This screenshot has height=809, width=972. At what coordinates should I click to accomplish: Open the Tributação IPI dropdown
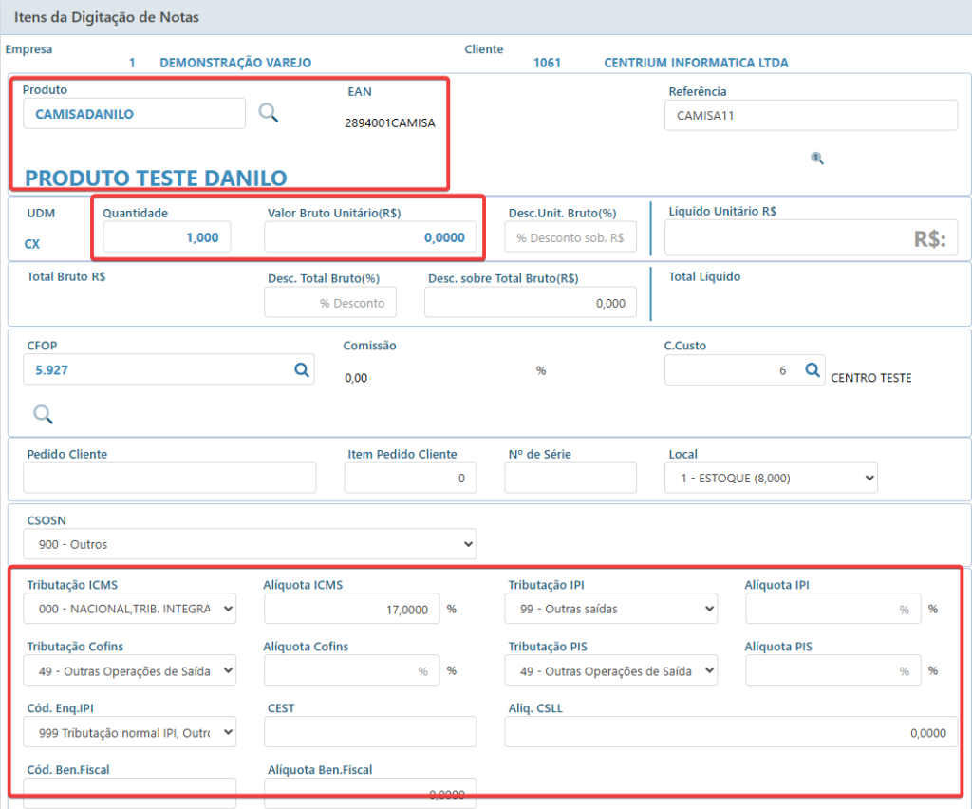[x=610, y=608]
